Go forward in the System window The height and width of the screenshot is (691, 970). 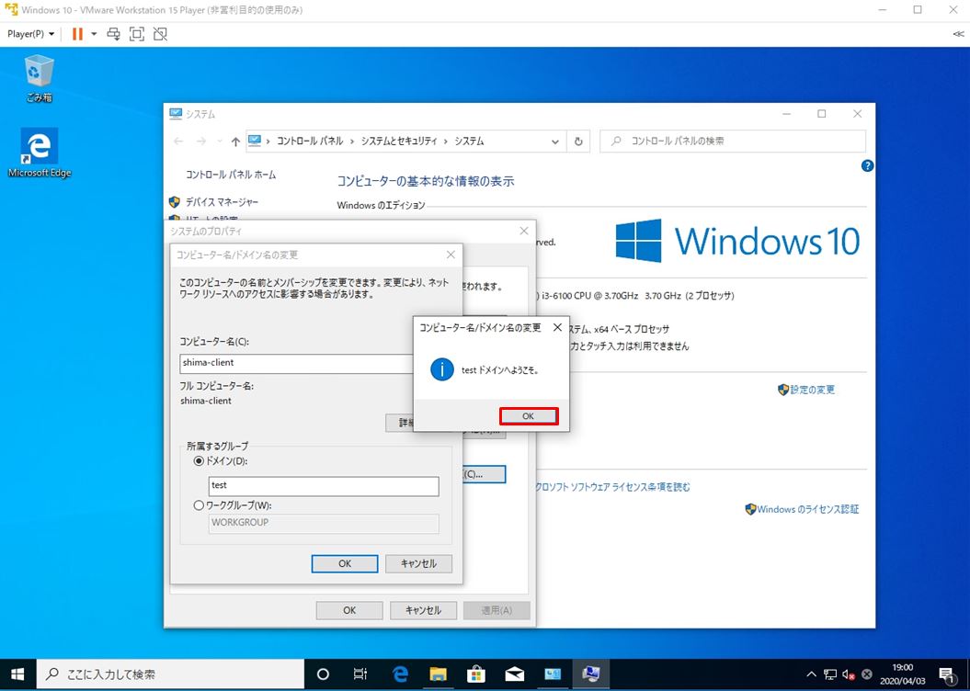click(x=201, y=142)
